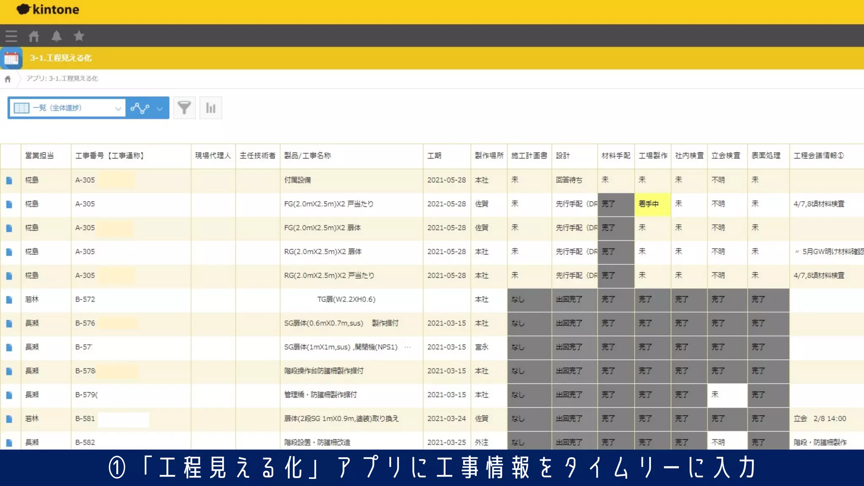
Task: Click the 管理橋・防護柵製作据付 product name
Action: [321, 395]
